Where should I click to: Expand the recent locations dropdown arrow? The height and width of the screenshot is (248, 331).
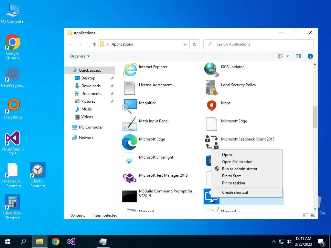coord(88,44)
